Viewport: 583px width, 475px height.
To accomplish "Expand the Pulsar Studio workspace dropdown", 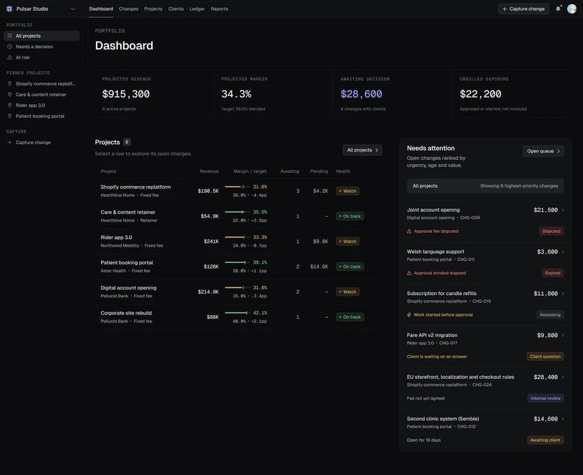I will [x=73, y=9].
